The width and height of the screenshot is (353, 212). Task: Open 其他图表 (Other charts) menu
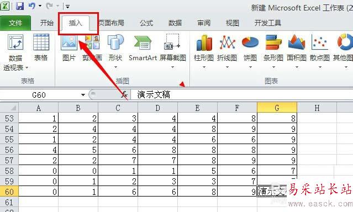click(x=343, y=47)
